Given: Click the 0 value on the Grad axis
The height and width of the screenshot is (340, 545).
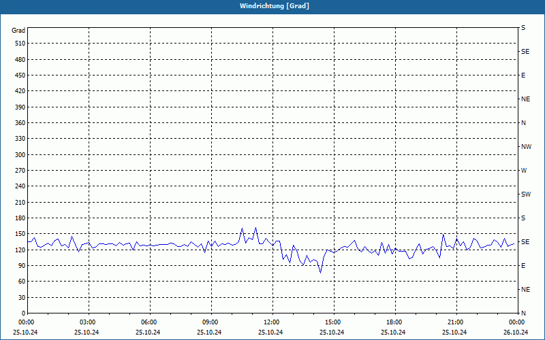Looking at the screenshot, I should pos(24,313).
